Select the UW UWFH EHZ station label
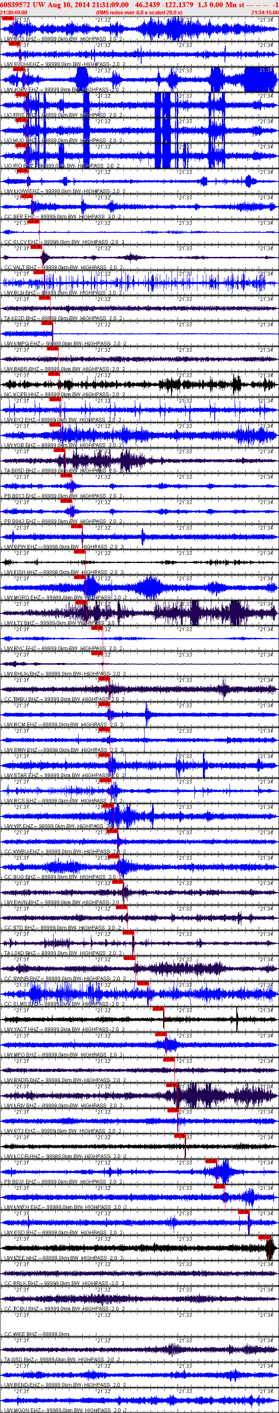The width and height of the screenshot is (279, 1413). [65, 1207]
